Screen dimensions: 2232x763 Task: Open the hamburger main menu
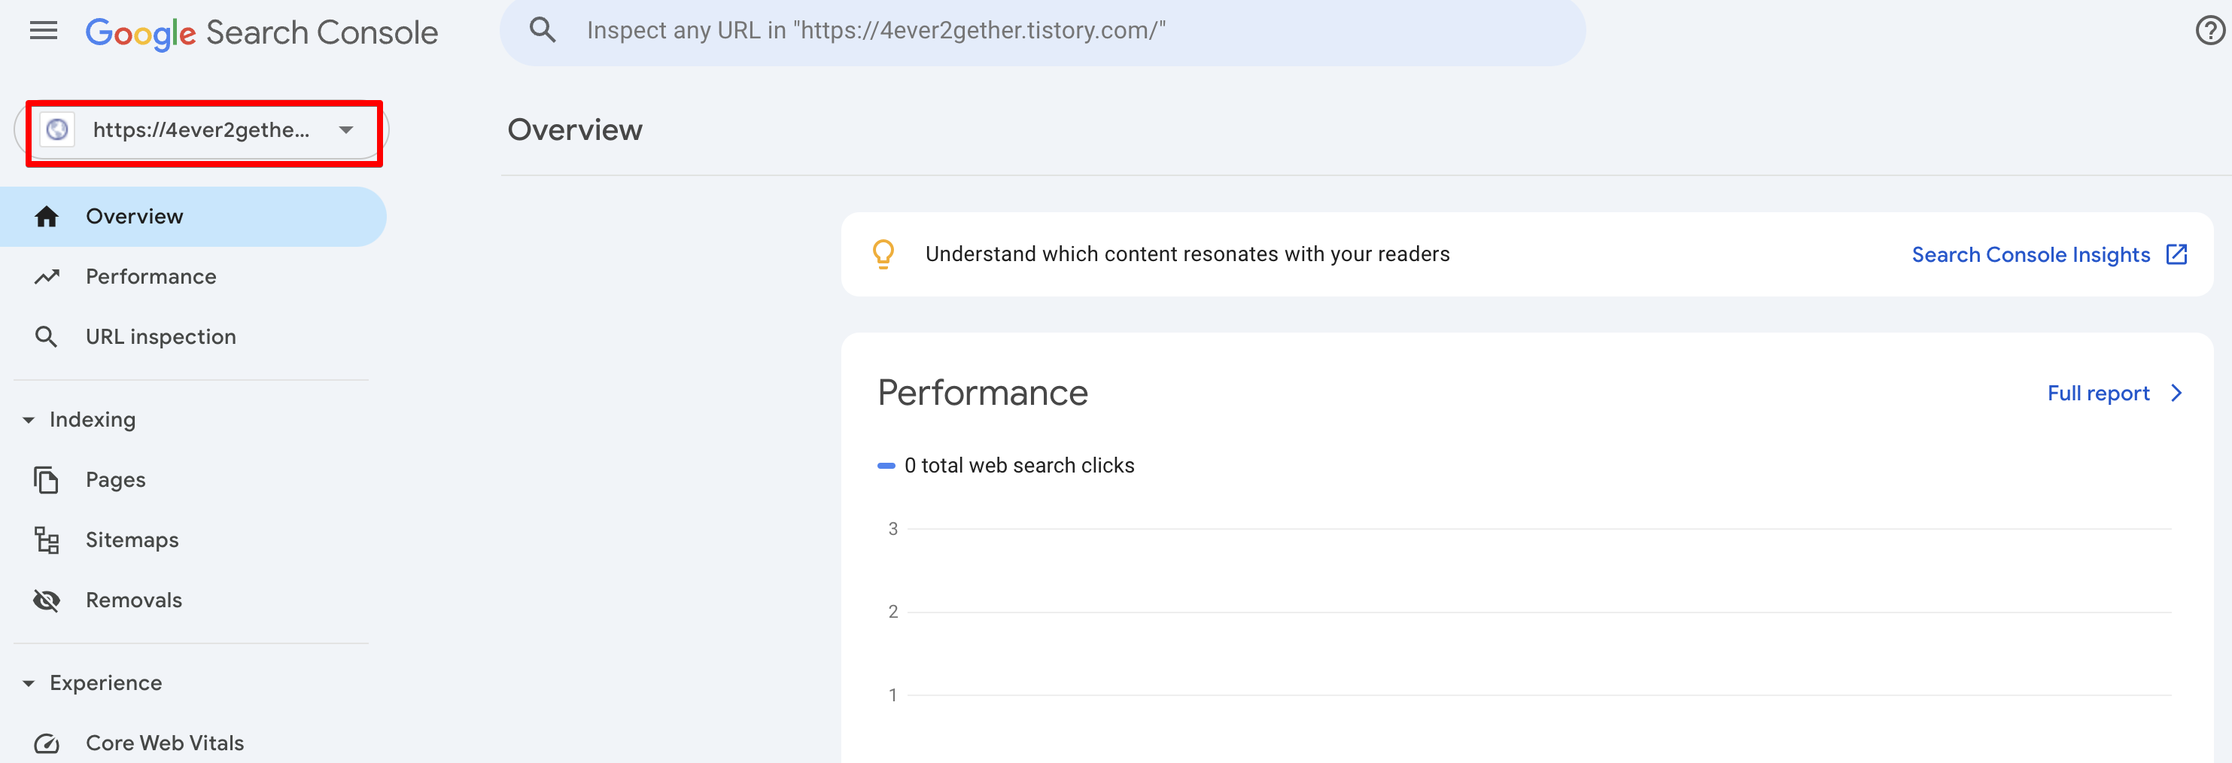[44, 31]
